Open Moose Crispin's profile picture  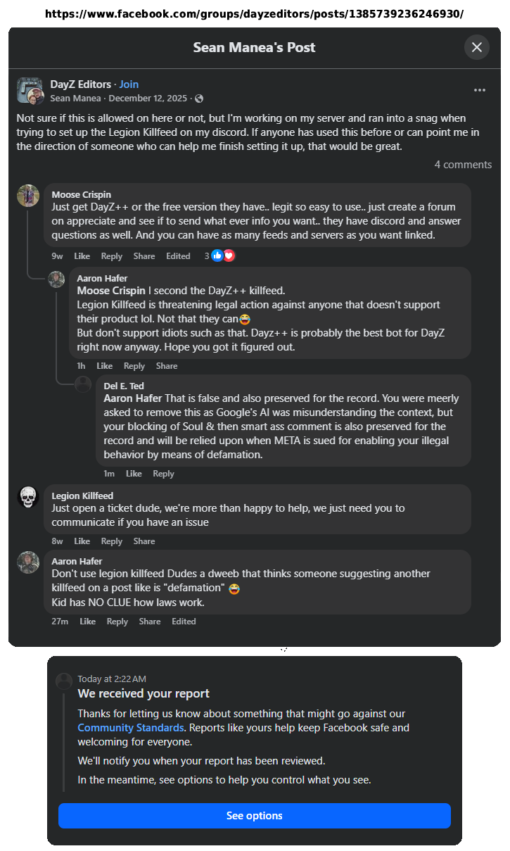coord(28,196)
